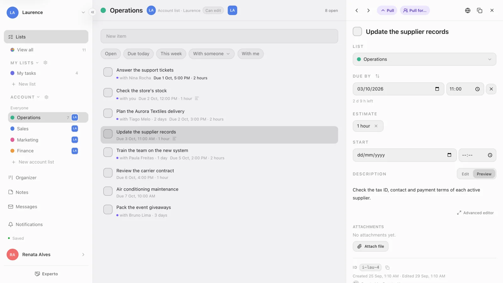The height and width of the screenshot is (283, 503).
Task: Copy the item ID i-lau-4
Action: point(387,268)
